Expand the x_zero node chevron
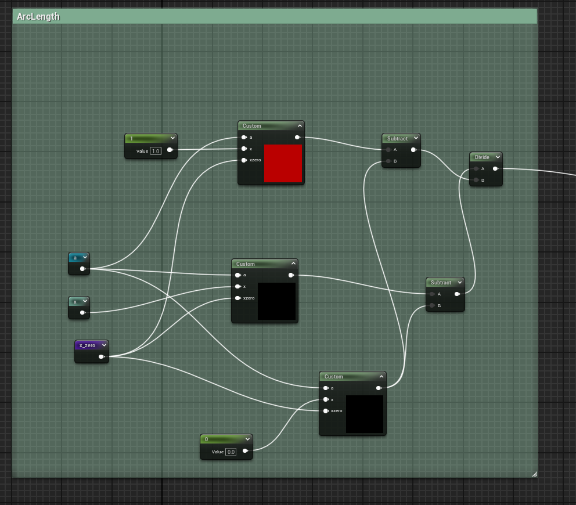This screenshot has height=505, width=576. tap(104, 345)
